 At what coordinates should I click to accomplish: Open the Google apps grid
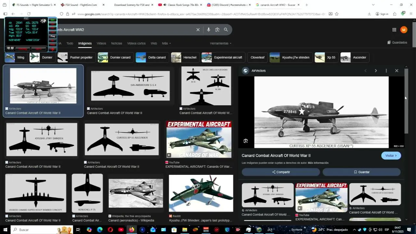(394, 30)
